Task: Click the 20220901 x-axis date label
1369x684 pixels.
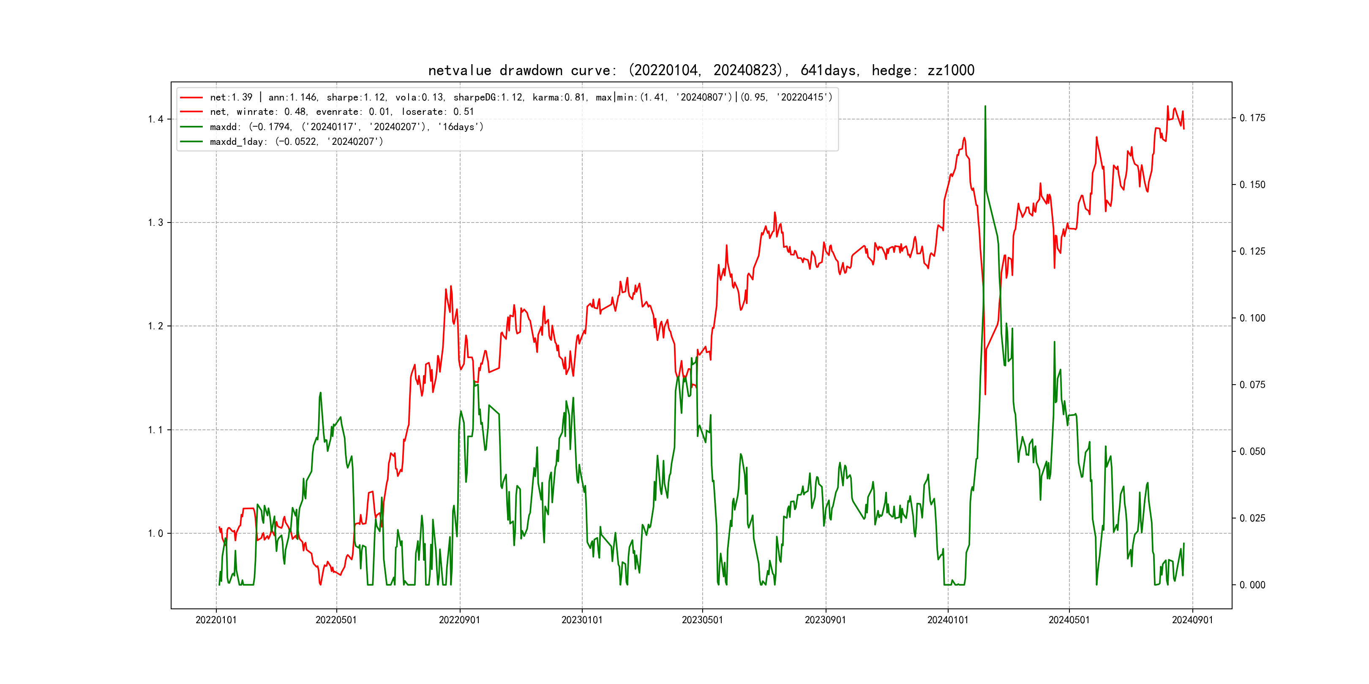Action: [x=459, y=620]
